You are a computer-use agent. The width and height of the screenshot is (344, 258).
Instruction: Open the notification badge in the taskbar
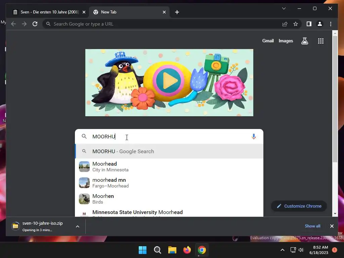pyautogui.click(x=335, y=250)
